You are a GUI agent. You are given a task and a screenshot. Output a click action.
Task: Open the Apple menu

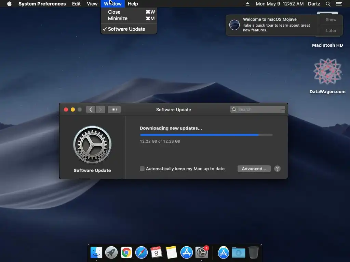pyautogui.click(x=9, y=4)
